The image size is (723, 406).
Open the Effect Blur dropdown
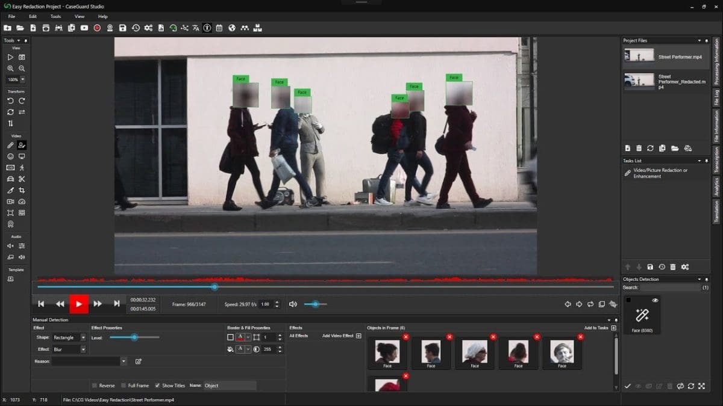tap(69, 349)
